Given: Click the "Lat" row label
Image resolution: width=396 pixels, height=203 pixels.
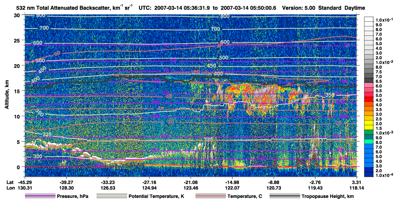Looking at the screenshot, I should [10, 182].
